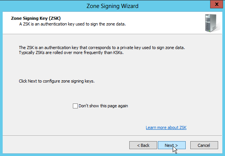Toggle via the Don't show this page again label
Screen dimensions: 225x156
103,106
